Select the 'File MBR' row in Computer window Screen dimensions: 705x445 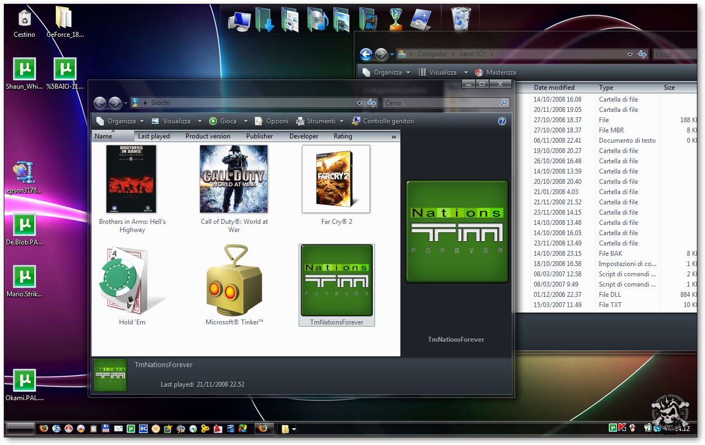click(614, 130)
